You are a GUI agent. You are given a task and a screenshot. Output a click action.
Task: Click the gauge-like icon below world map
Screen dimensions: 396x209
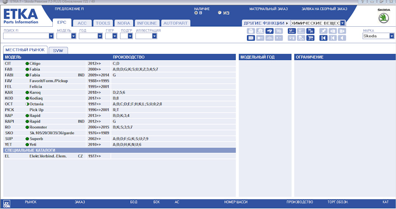269,38
